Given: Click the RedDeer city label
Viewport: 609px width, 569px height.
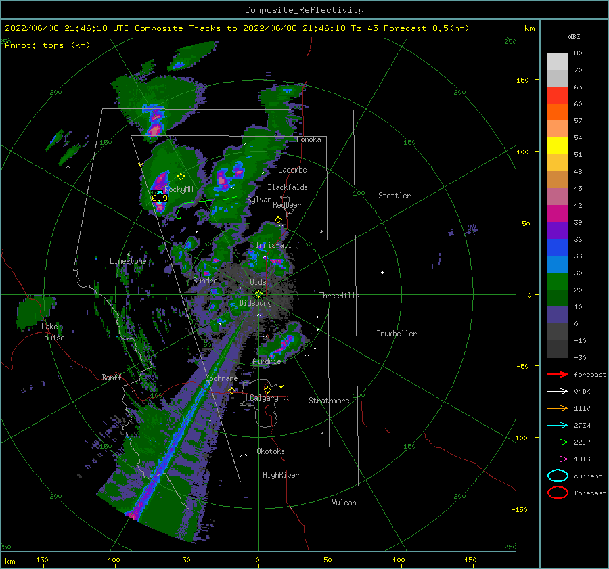Looking at the screenshot, I should [x=287, y=205].
